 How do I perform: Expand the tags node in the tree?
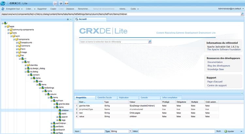click(x=57, y=120)
